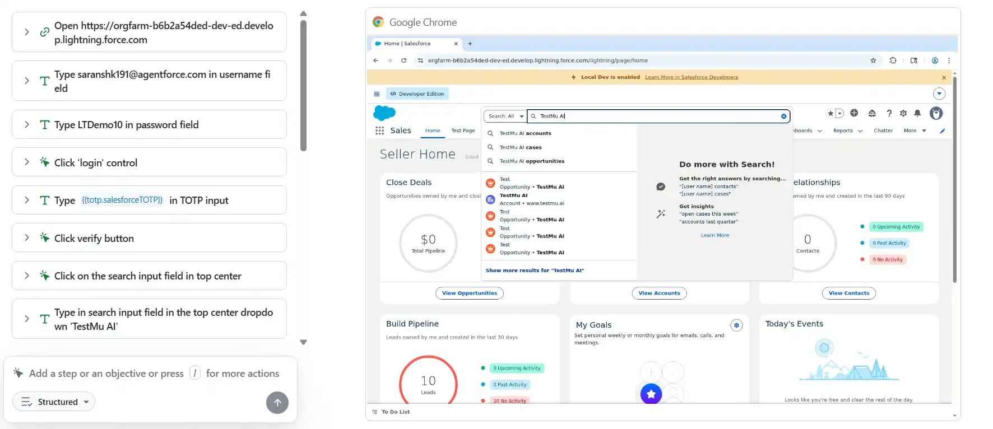
Task: Open the Global Actions plus icon
Action: tap(854, 113)
